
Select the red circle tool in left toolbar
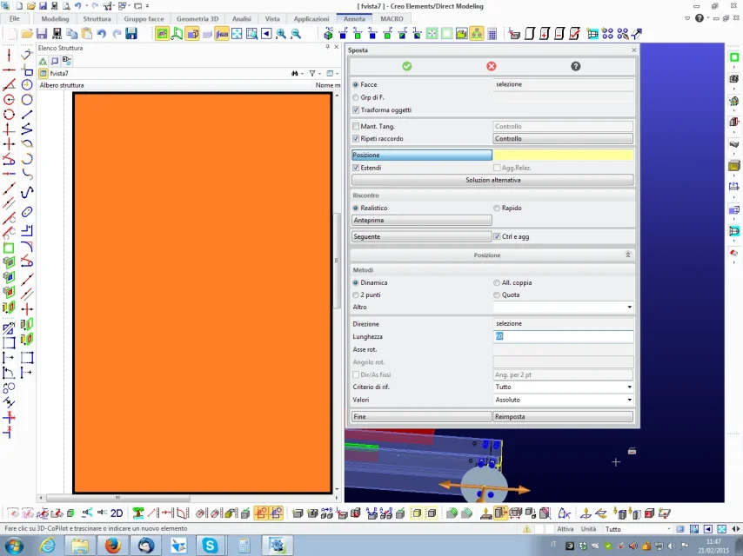9,99
